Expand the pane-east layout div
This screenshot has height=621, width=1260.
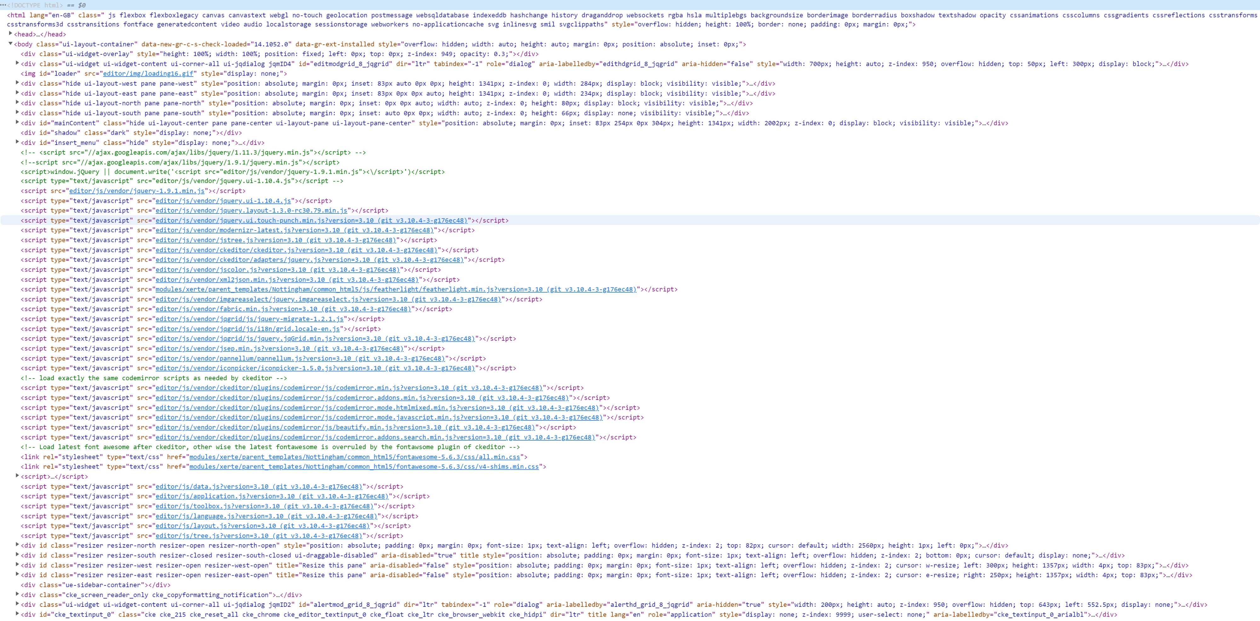pos(18,92)
